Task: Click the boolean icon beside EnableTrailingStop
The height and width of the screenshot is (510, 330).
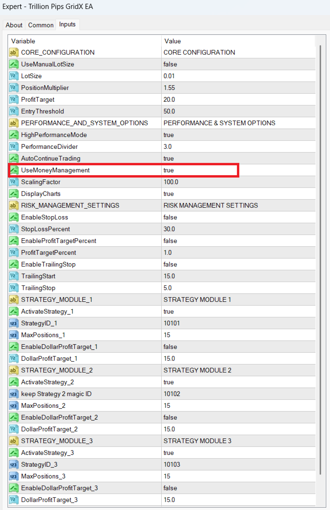Action: 13,265
